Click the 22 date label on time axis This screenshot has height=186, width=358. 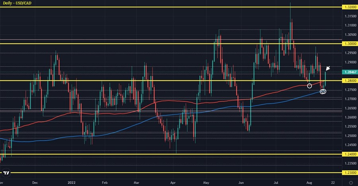point(333,182)
